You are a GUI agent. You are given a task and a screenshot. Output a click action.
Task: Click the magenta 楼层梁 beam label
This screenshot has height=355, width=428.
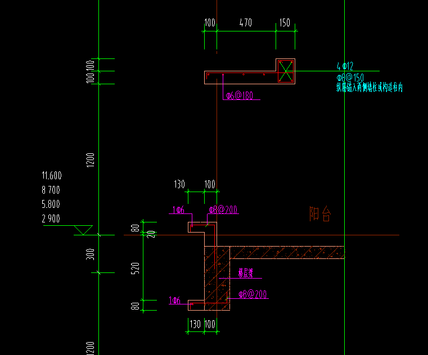tap(246, 273)
